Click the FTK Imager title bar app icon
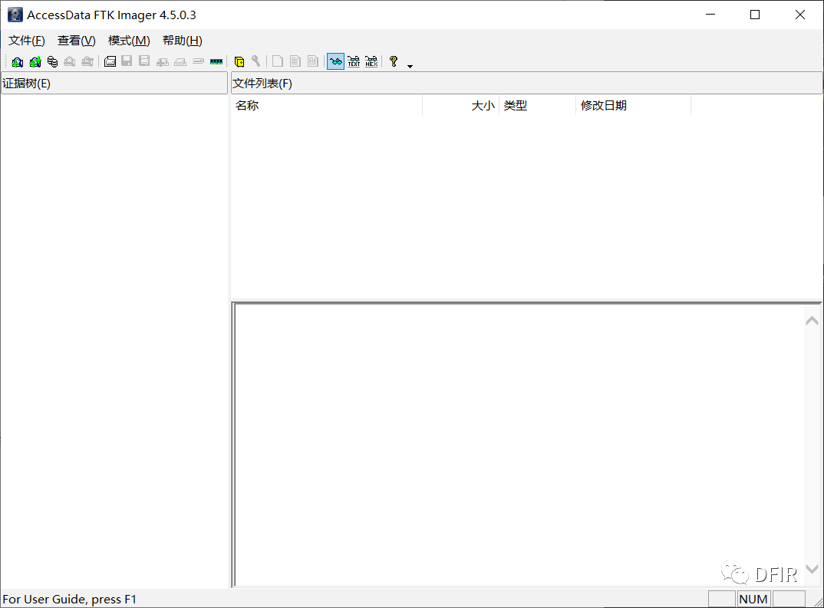This screenshot has width=824, height=608. pos(15,15)
